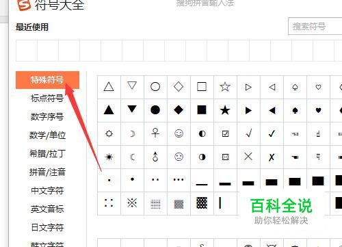Image resolution: width=342 pixels, height=247 pixels.
Task: Insert the two-dot leader symbol
Action: click(x=155, y=180)
